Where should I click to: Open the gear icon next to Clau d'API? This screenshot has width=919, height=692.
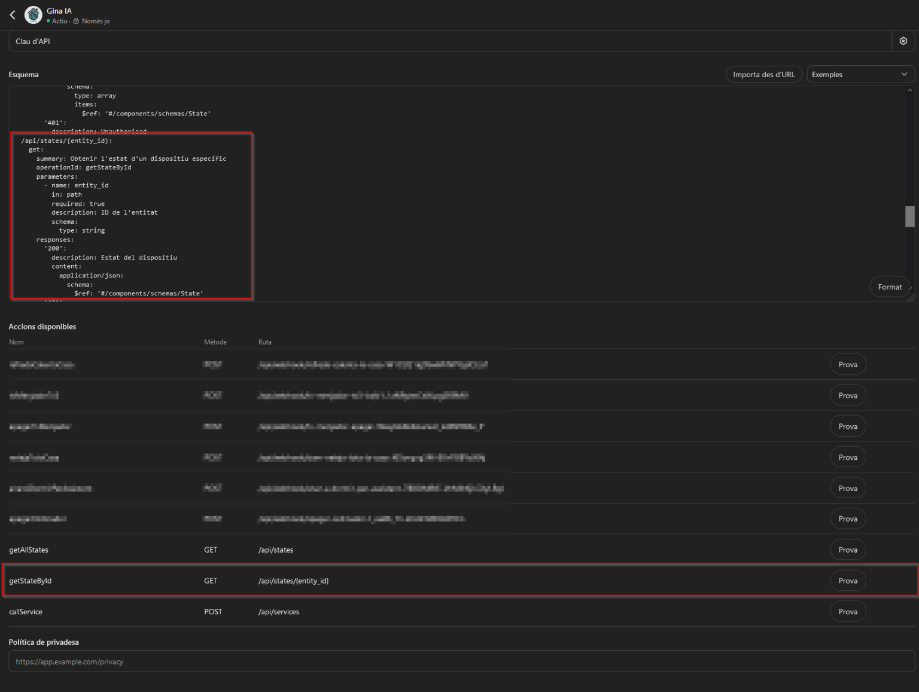tap(903, 41)
